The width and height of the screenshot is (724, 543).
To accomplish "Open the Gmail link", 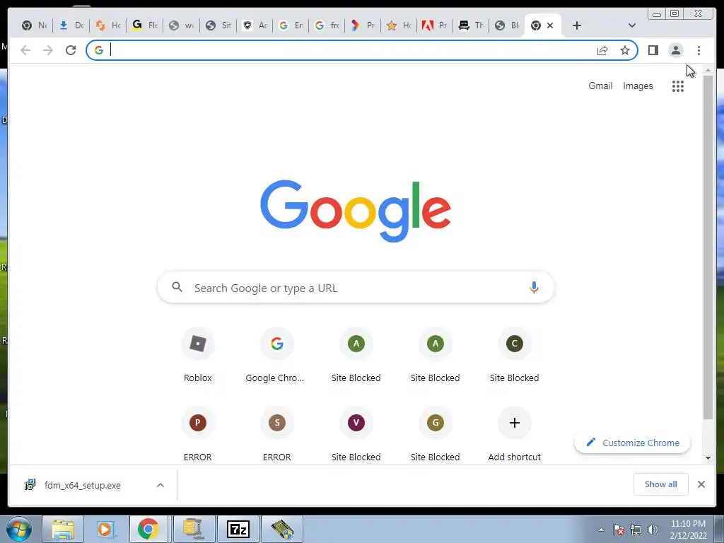I will 600,86.
